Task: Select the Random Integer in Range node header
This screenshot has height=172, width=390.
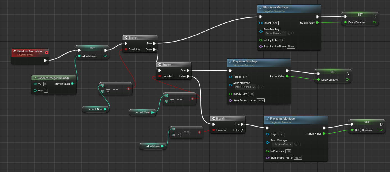Action: pos(54,78)
